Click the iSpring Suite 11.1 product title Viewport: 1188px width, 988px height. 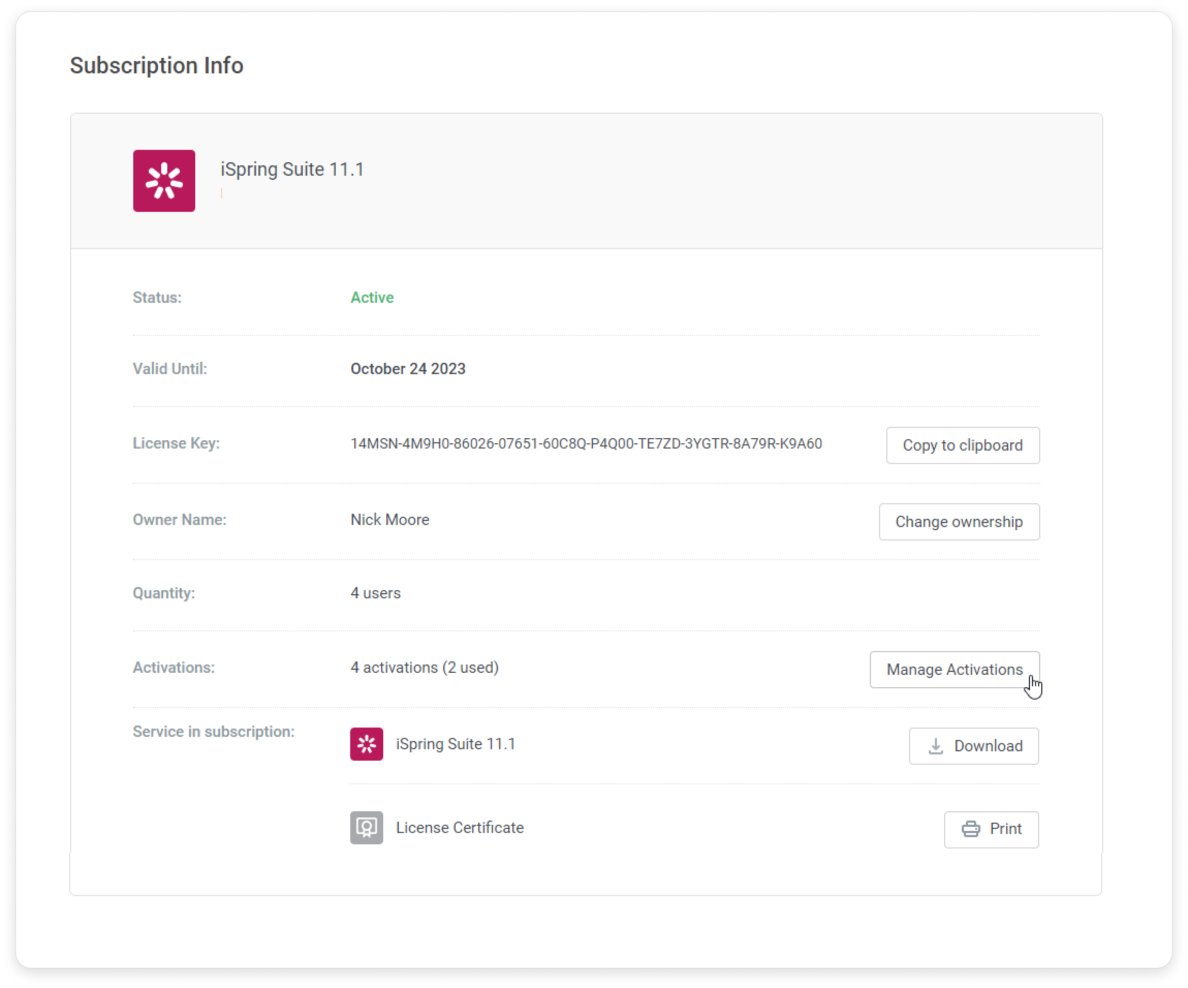tap(292, 168)
